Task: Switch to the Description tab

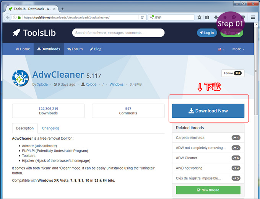Action: point(25,128)
